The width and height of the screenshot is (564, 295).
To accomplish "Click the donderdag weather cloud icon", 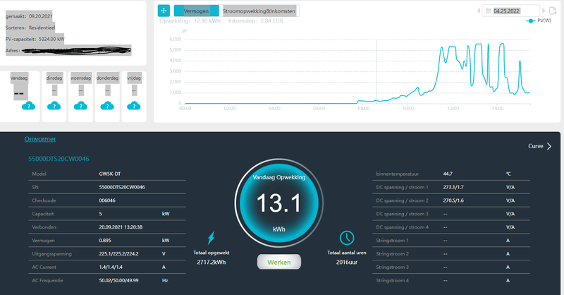I will pyautogui.click(x=107, y=106).
